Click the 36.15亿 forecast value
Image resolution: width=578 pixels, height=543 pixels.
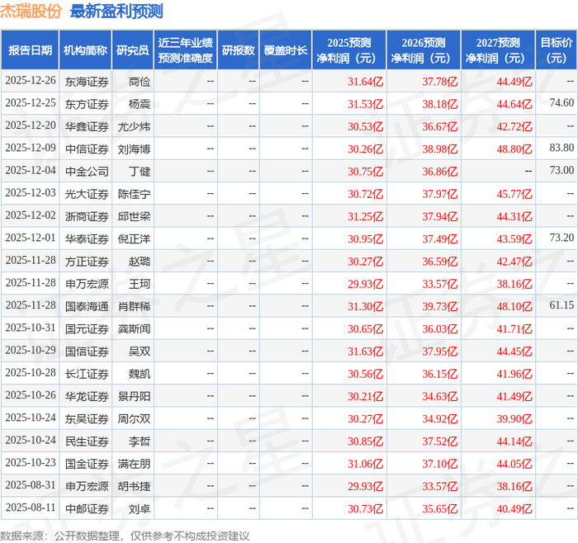[x=440, y=374]
